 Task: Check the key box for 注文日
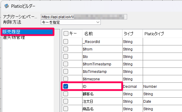click(x=66, y=101)
